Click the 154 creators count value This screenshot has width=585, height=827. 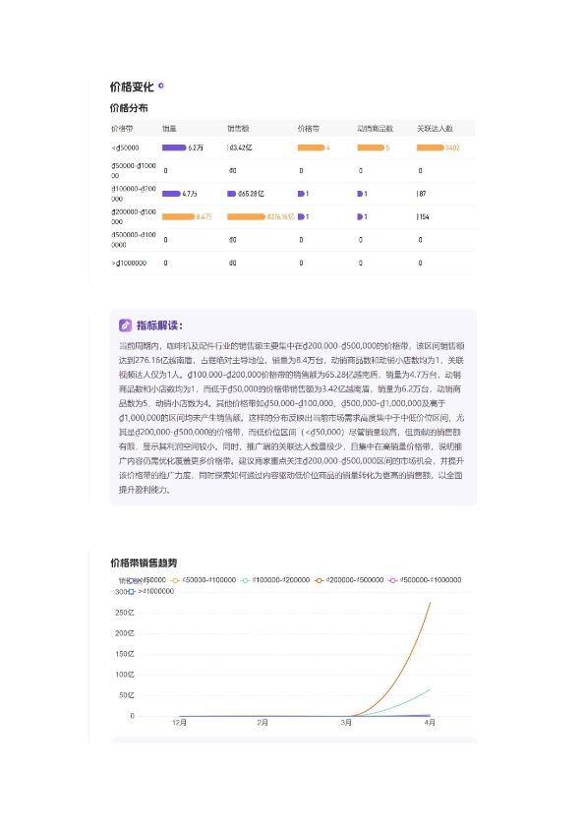(424, 216)
